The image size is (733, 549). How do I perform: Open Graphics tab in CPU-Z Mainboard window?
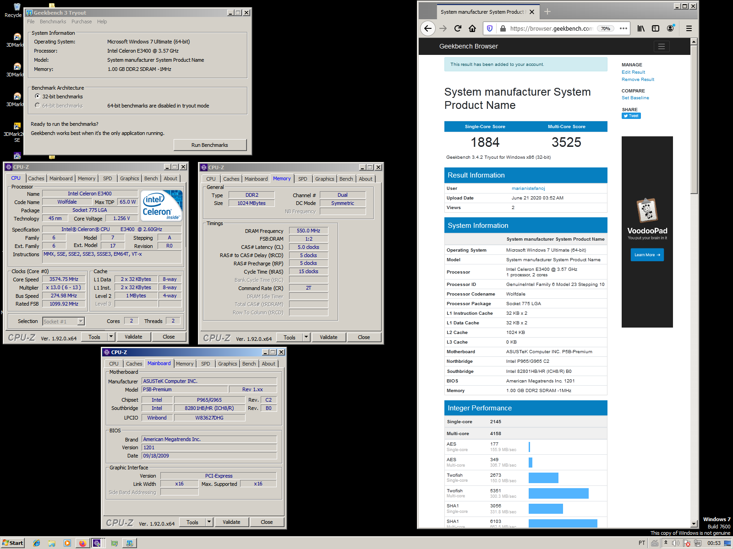228,364
